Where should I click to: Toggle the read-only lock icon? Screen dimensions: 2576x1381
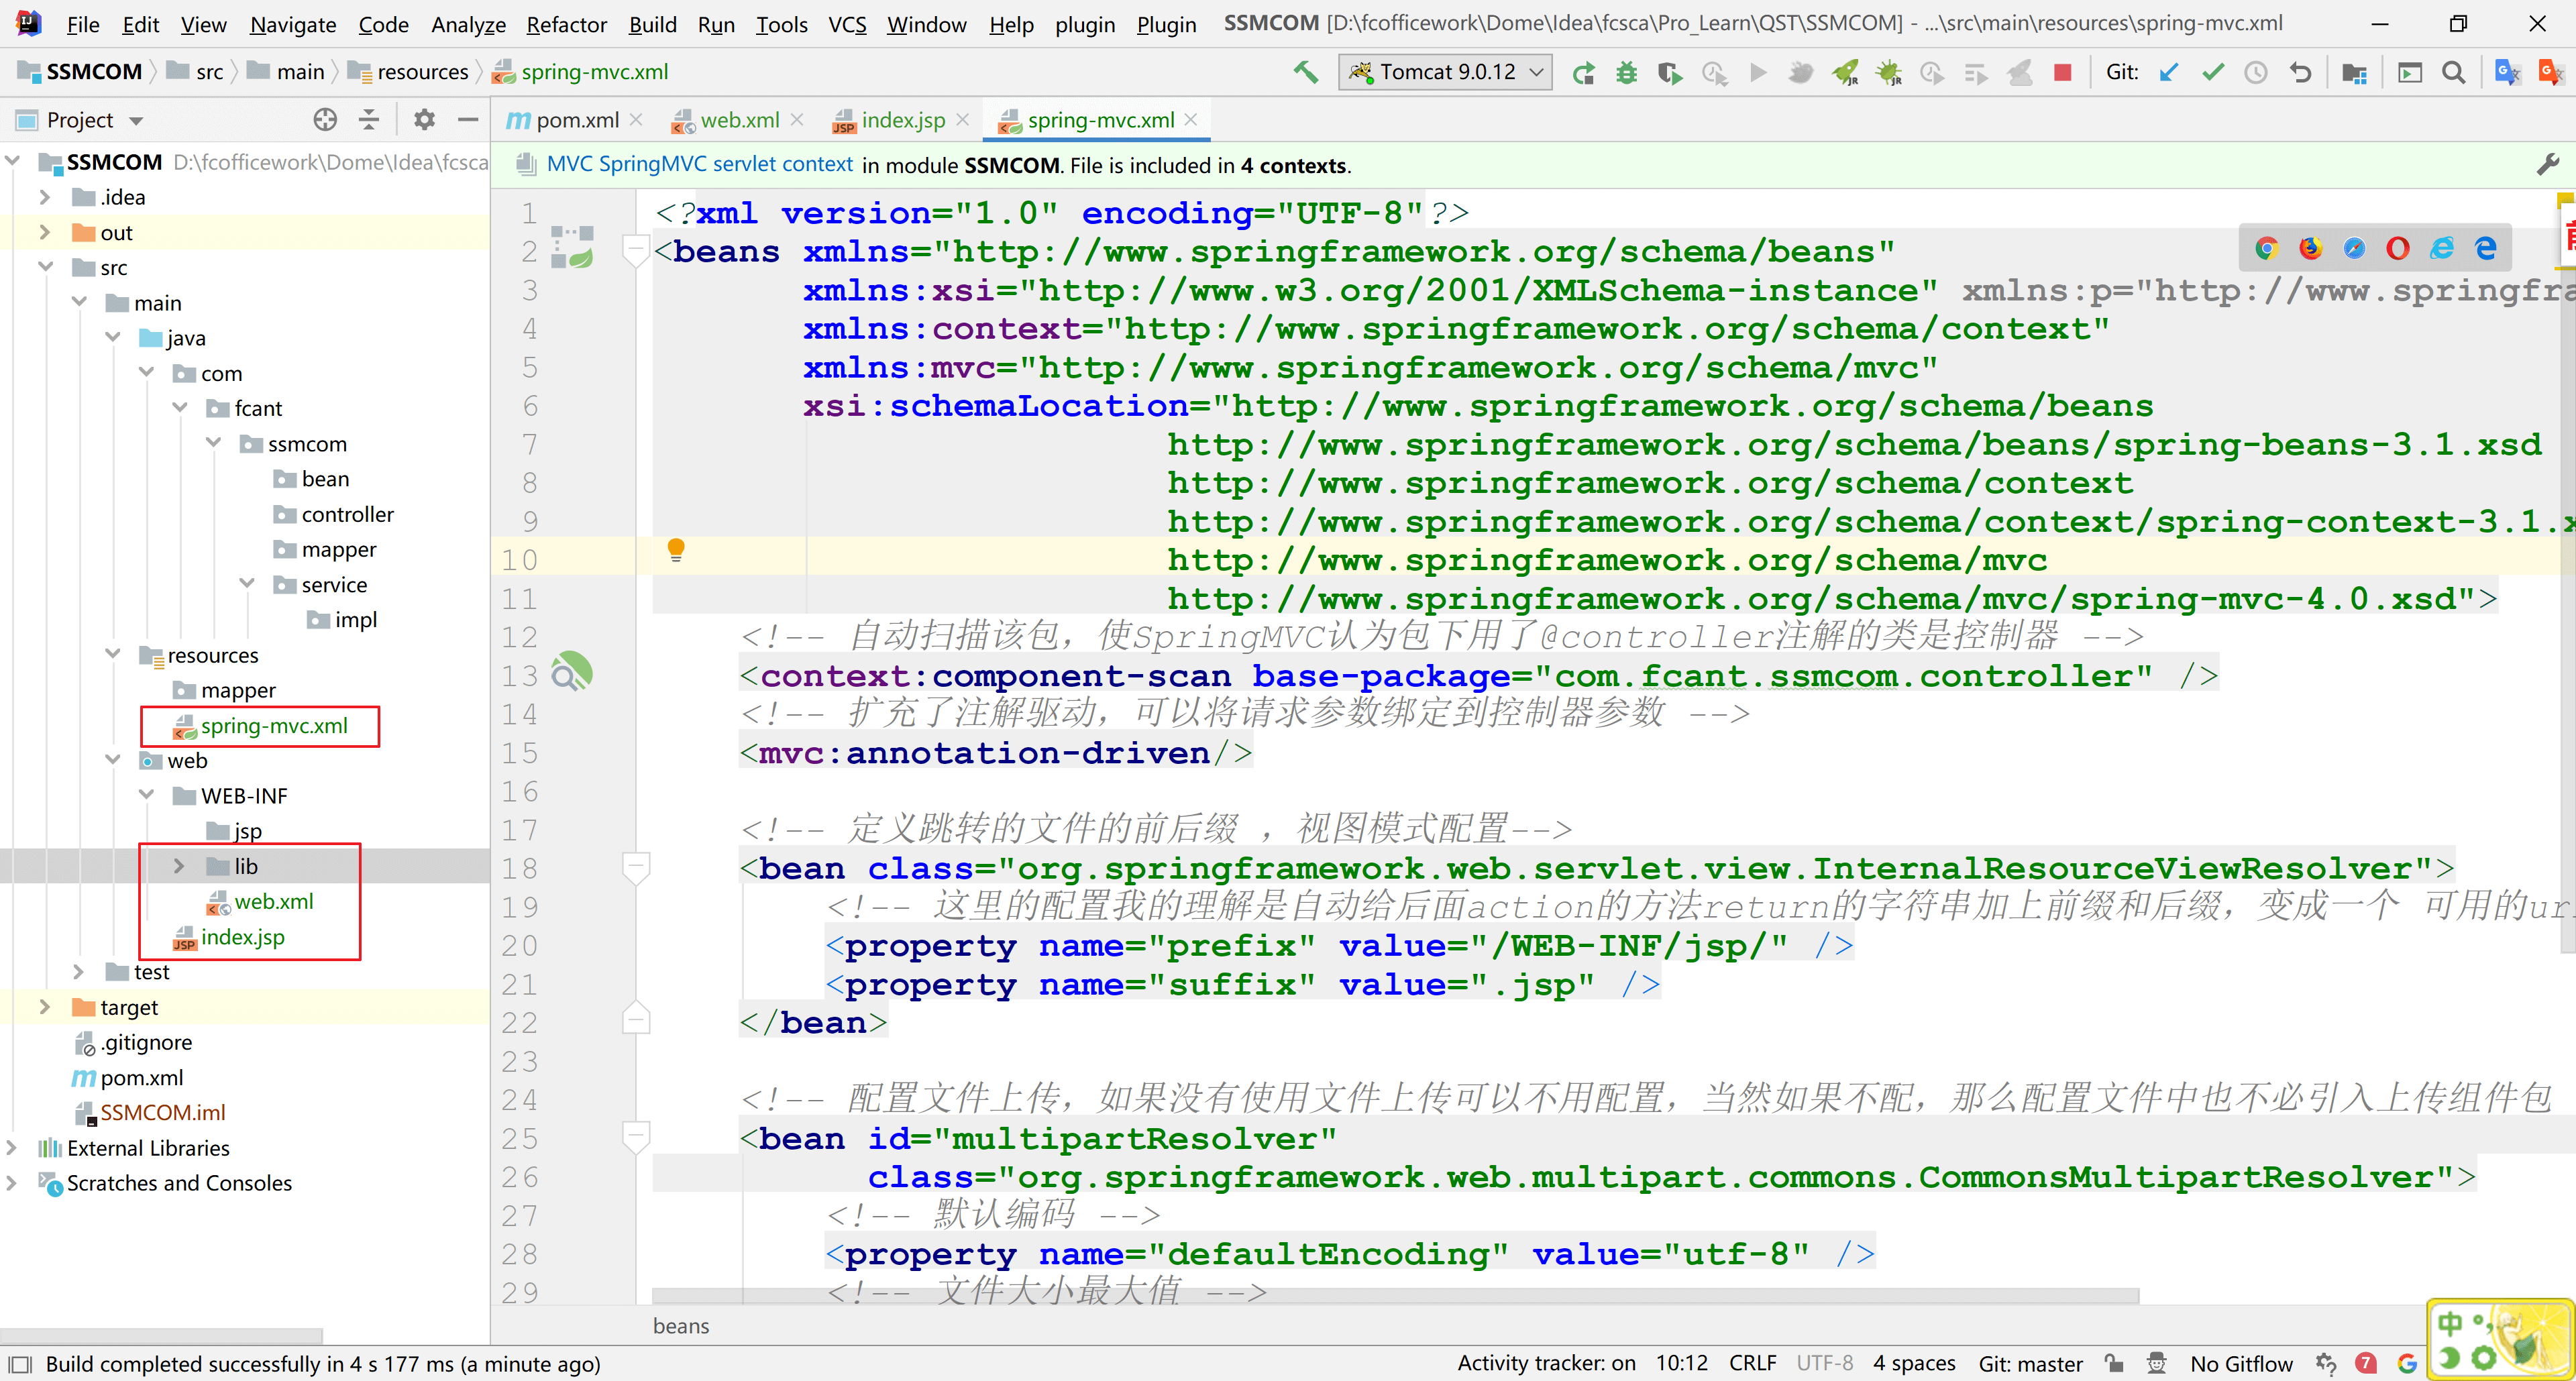click(x=2114, y=1363)
